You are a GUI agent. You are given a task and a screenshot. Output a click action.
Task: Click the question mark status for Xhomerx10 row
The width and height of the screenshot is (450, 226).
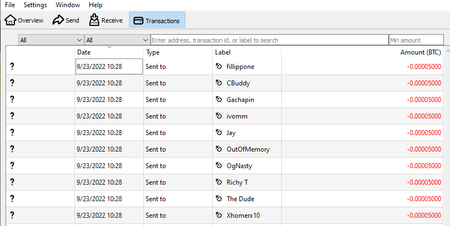pyautogui.click(x=12, y=215)
